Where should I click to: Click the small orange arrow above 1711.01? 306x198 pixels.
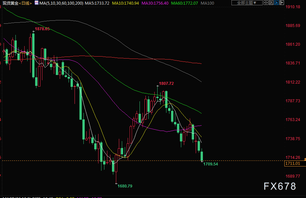[305, 159]
